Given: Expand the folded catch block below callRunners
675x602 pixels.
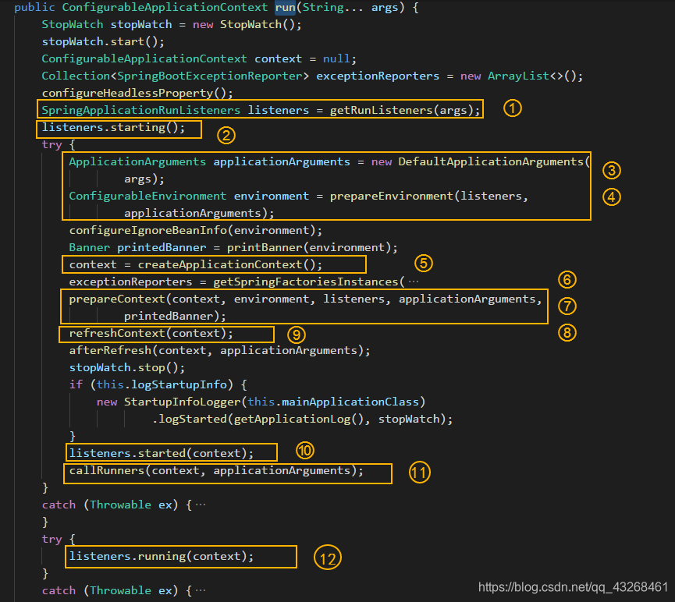Looking at the screenshot, I should 201,505.
